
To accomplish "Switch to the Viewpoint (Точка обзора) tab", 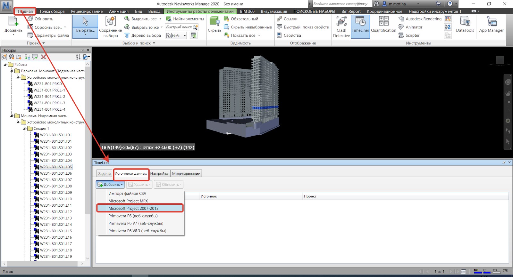I will click(x=52, y=11).
